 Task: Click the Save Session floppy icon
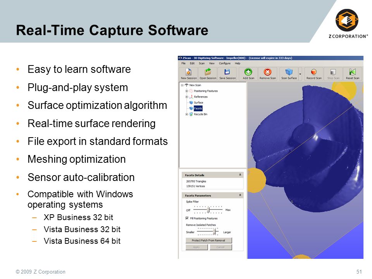[x=227, y=72]
